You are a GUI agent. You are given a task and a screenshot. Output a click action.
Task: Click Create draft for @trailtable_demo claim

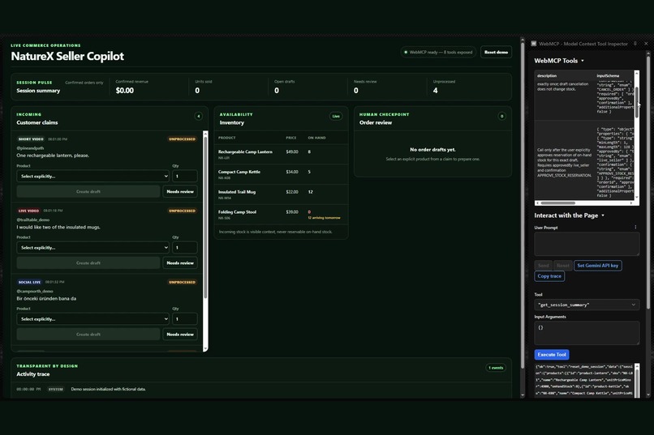tap(88, 263)
